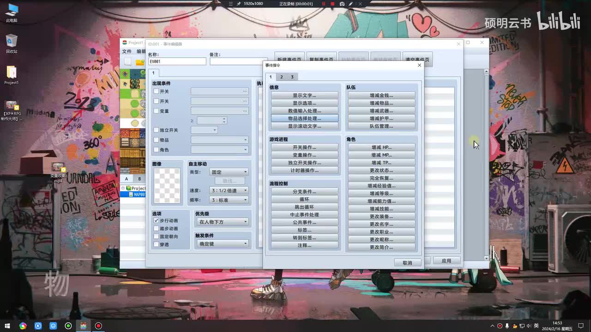Screen dimensions: 591x332
Task: Open the recorder pencil annotation tool
Action: (351, 4)
